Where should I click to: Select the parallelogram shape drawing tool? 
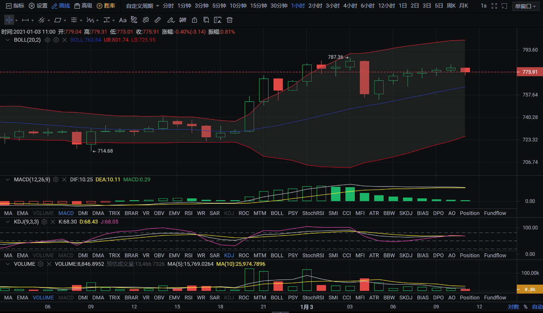pyautogui.click(x=58, y=20)
